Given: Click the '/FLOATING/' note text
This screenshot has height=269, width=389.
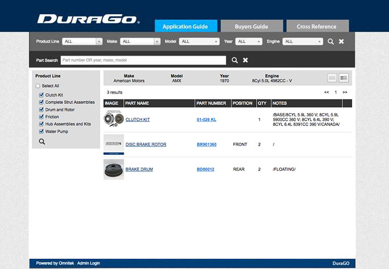Looking at the screenshot, I should click(x=284, y=169).
